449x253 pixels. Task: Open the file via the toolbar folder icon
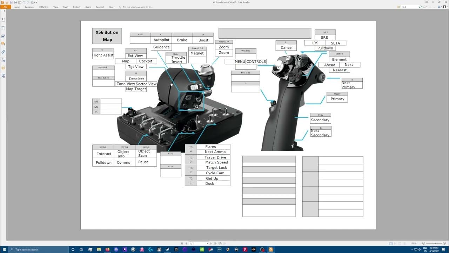tap(7, 2)
